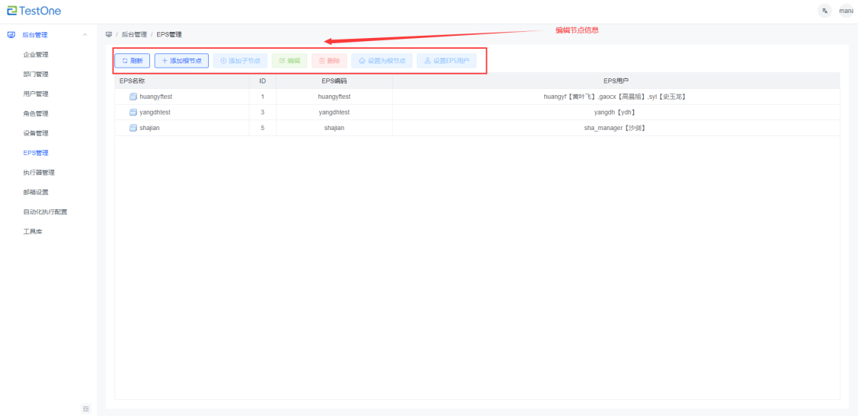Open 工具库 in the sidebar
This screenshot has width=858, height=416.
33,231
